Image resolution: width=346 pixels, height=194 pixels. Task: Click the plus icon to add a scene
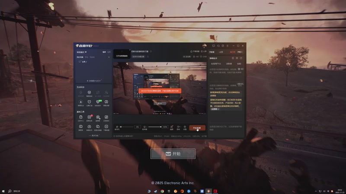click(109, 57)
